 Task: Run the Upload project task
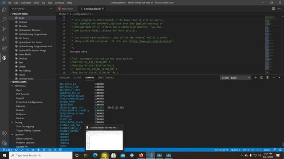[23, 22]
